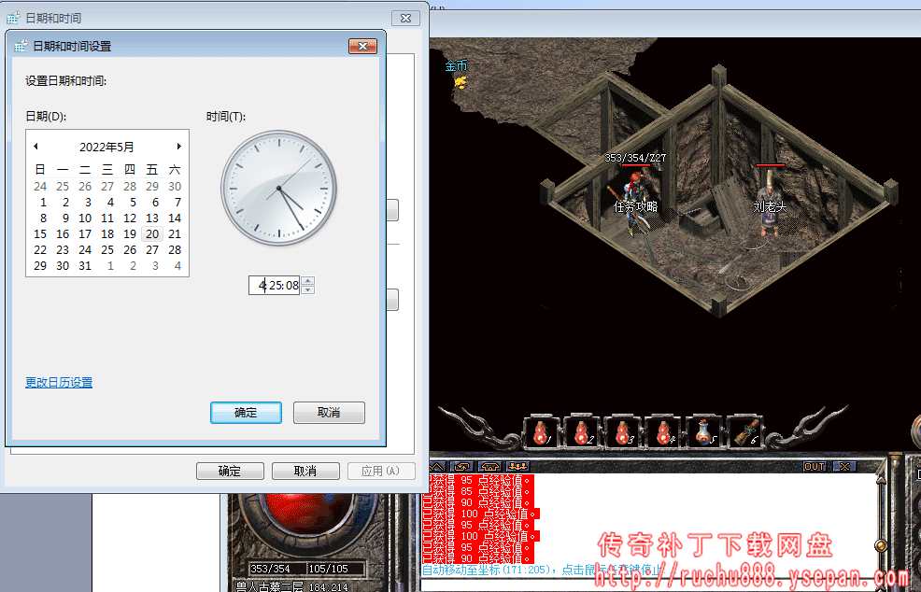Select May 20 in the calendar

click(x=152, y=234)
